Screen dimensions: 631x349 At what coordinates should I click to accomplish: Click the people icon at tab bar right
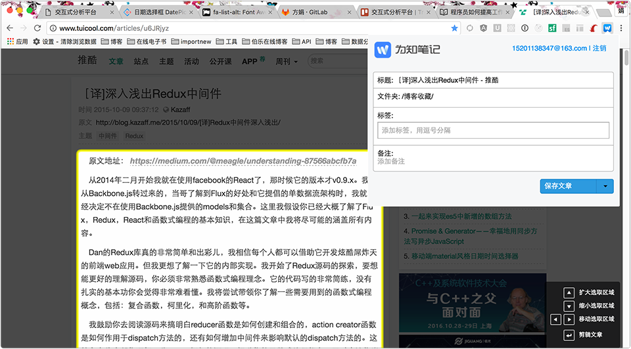[x=621, y=11]
